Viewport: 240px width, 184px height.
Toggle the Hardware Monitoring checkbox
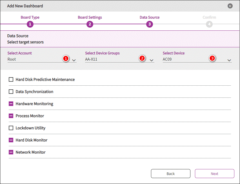click(x=11, y=104)
